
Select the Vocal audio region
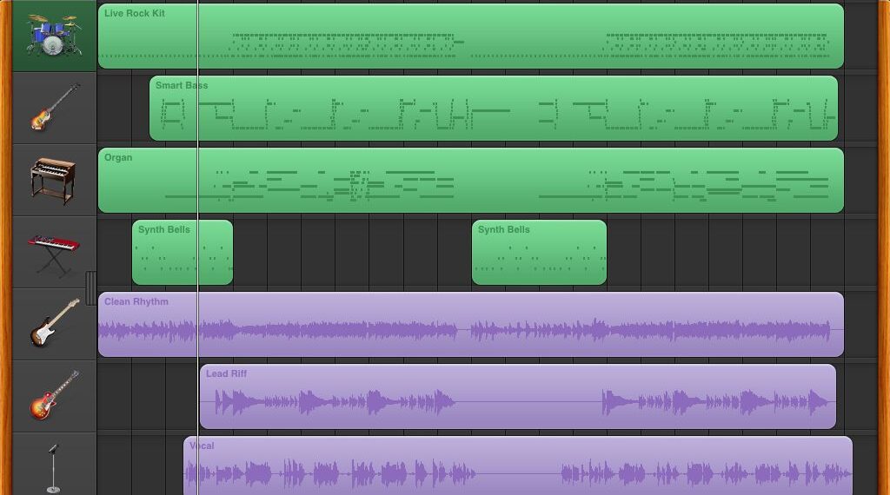point(518,465)
